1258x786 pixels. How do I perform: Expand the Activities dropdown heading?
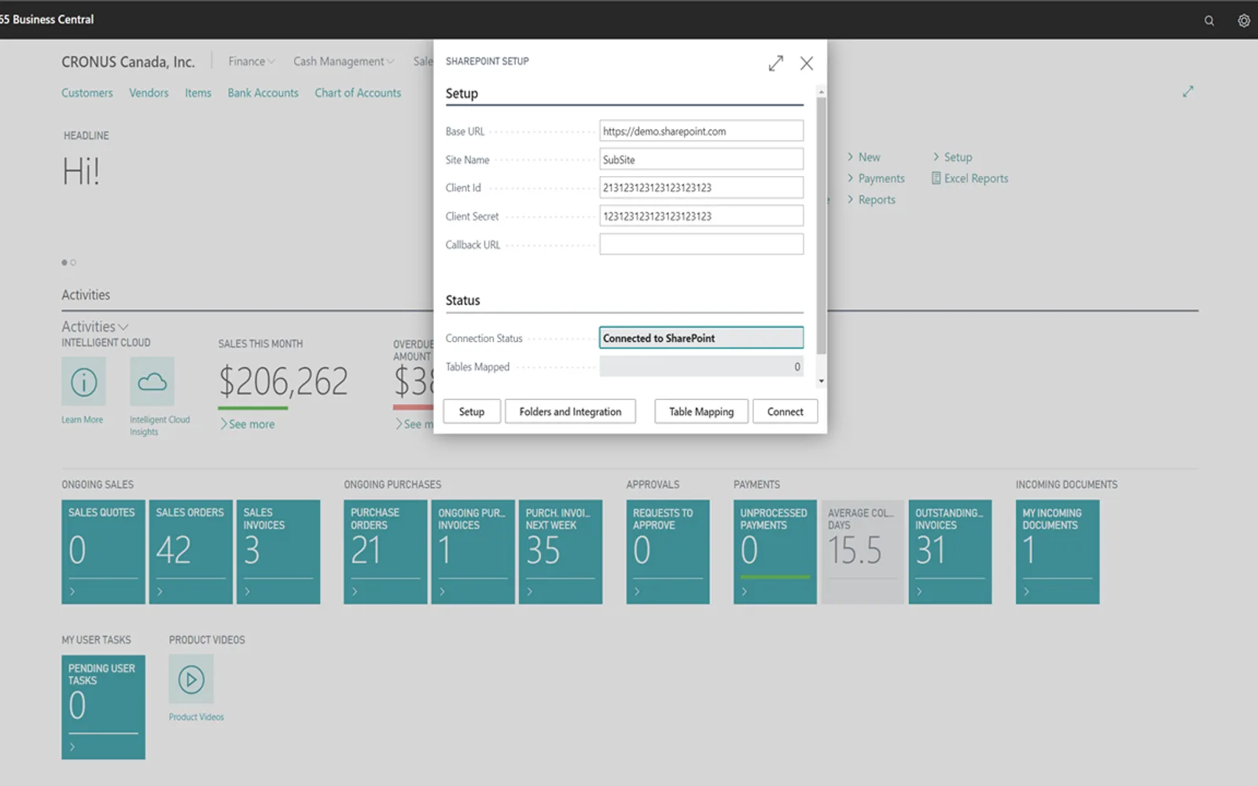tap(95, 326)
